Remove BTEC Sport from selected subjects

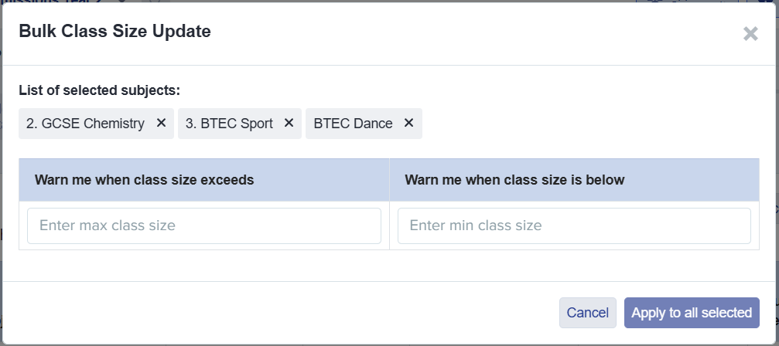pos(289,123)
